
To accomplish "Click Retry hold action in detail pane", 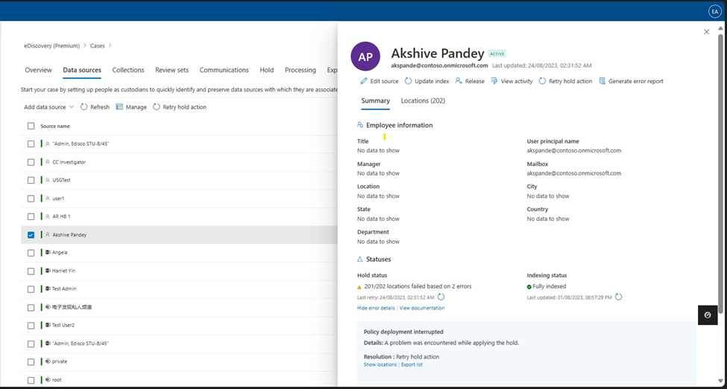I will tap(566, 81).
